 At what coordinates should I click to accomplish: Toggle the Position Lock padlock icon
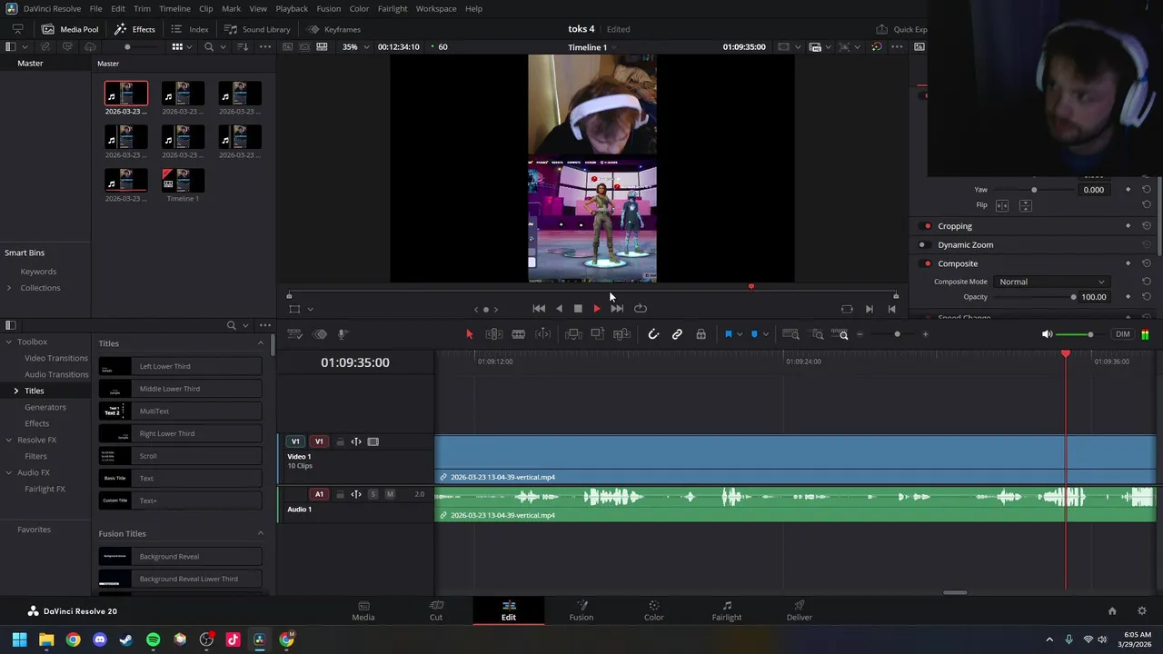(701, 334)
